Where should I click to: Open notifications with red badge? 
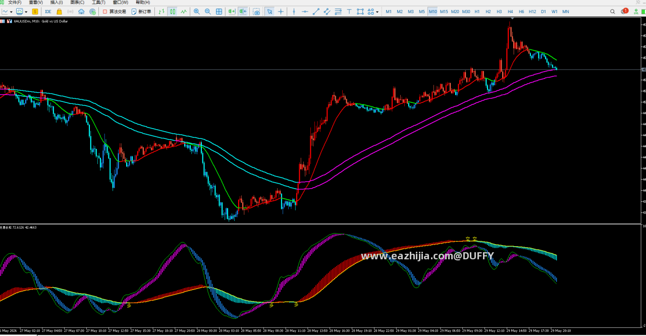(624, 11)
